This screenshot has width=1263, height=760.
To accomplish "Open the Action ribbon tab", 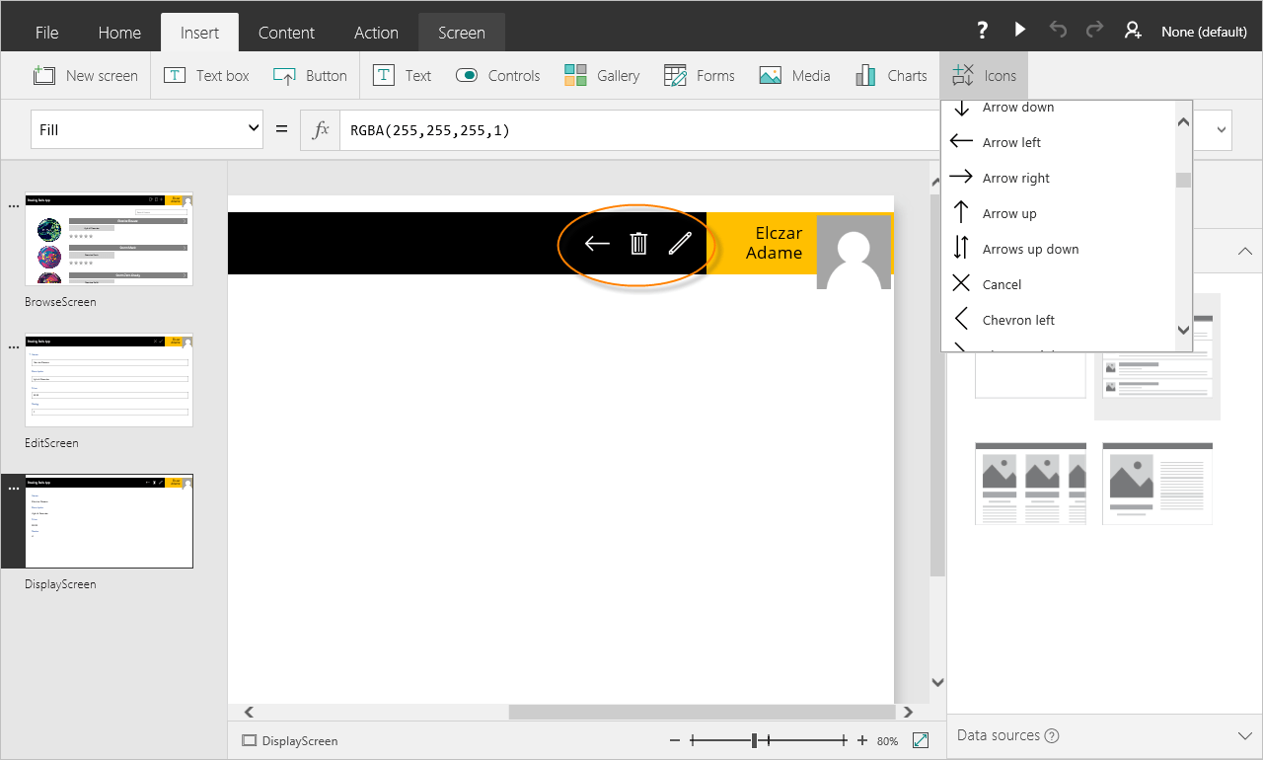I will (x=376, y=32).
